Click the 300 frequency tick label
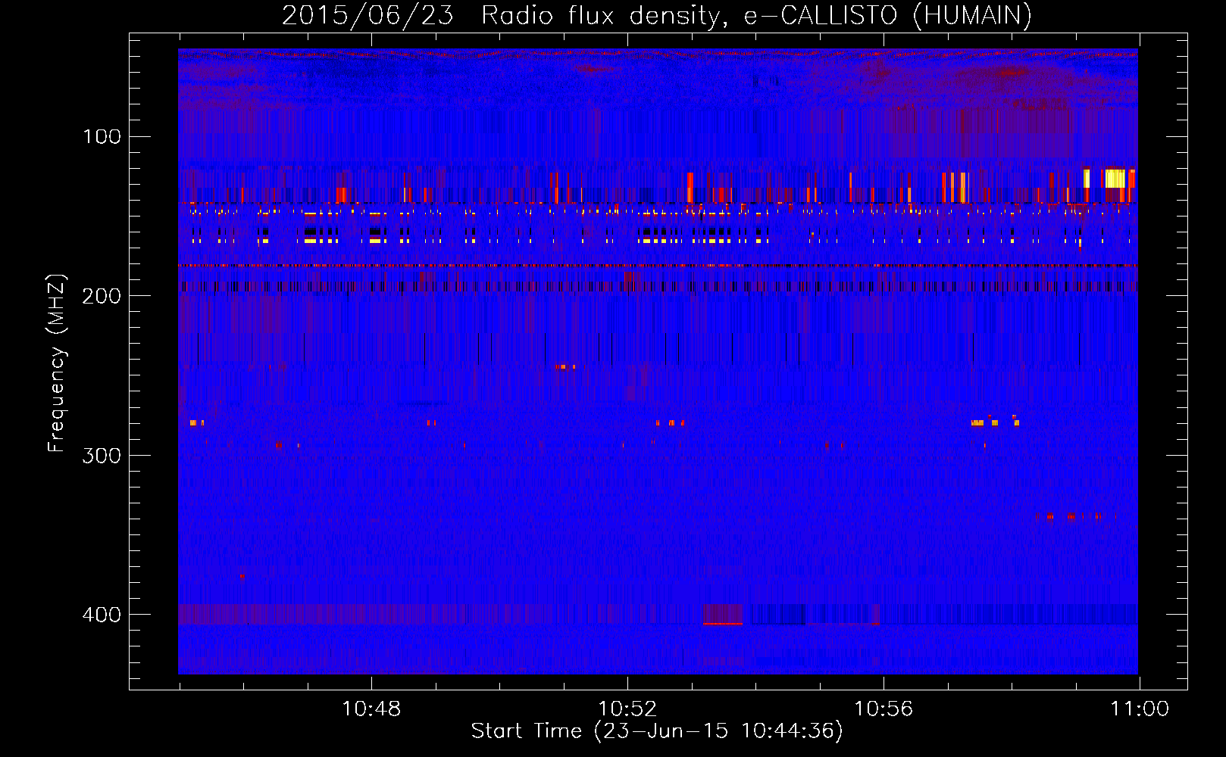Image resolution: width=1226 pixels, height=757 pixels. pyautogui.click(x=102, y=455)
